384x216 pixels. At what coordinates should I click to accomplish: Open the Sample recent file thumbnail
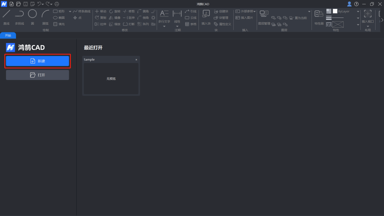[111, 78]
